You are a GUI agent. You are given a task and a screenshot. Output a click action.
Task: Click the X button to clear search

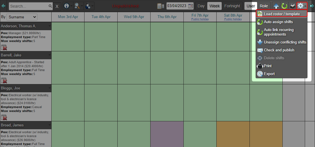(57, 6)
